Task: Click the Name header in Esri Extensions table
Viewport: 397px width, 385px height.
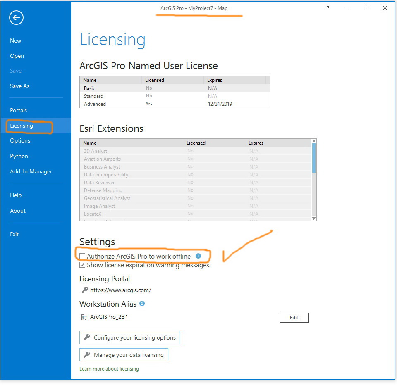Action: [132, 143]
